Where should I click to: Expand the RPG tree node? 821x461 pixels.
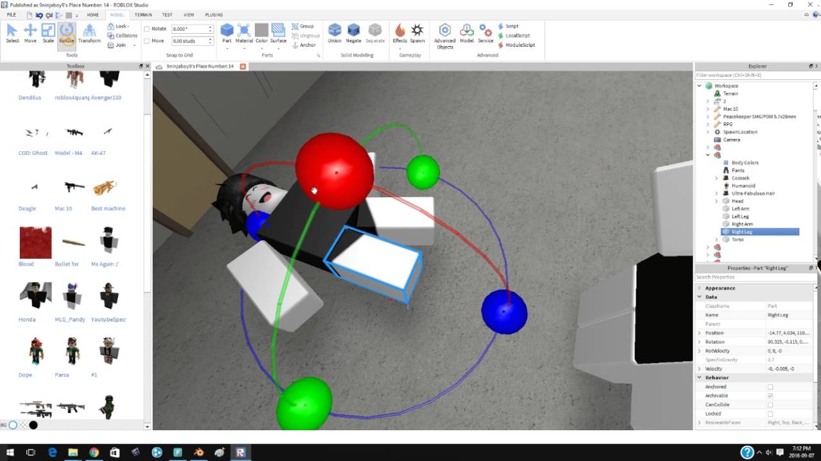point(708,124)
